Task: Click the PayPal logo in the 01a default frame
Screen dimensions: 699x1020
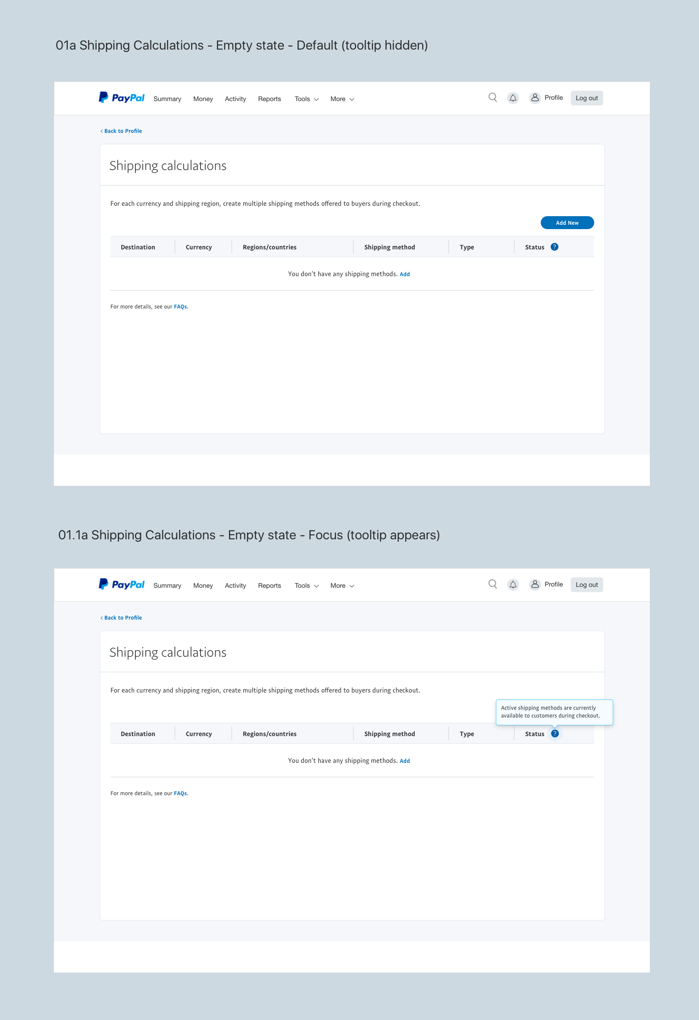Action: (x=122, y=98)
